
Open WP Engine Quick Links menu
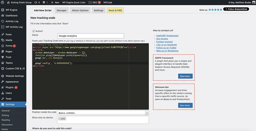tap(74, 3)
